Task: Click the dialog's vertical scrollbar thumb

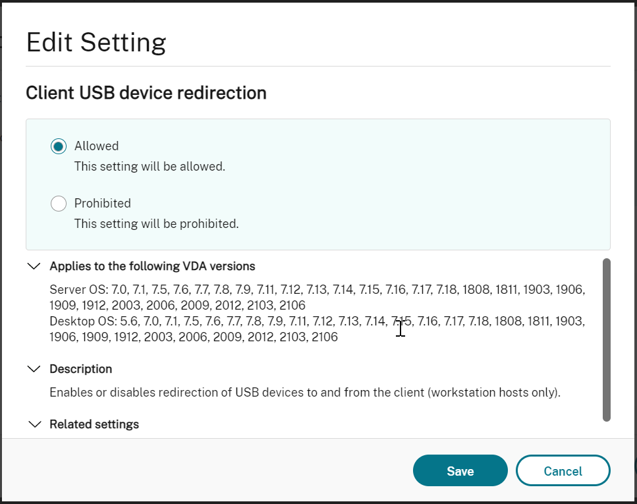Action: point(606,339)
